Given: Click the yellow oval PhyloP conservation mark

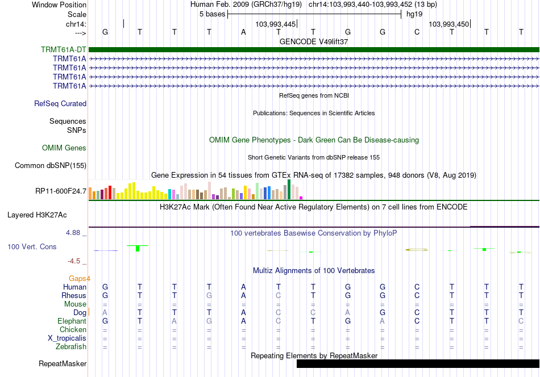Looking at the screenshot, I should [417, 250].
